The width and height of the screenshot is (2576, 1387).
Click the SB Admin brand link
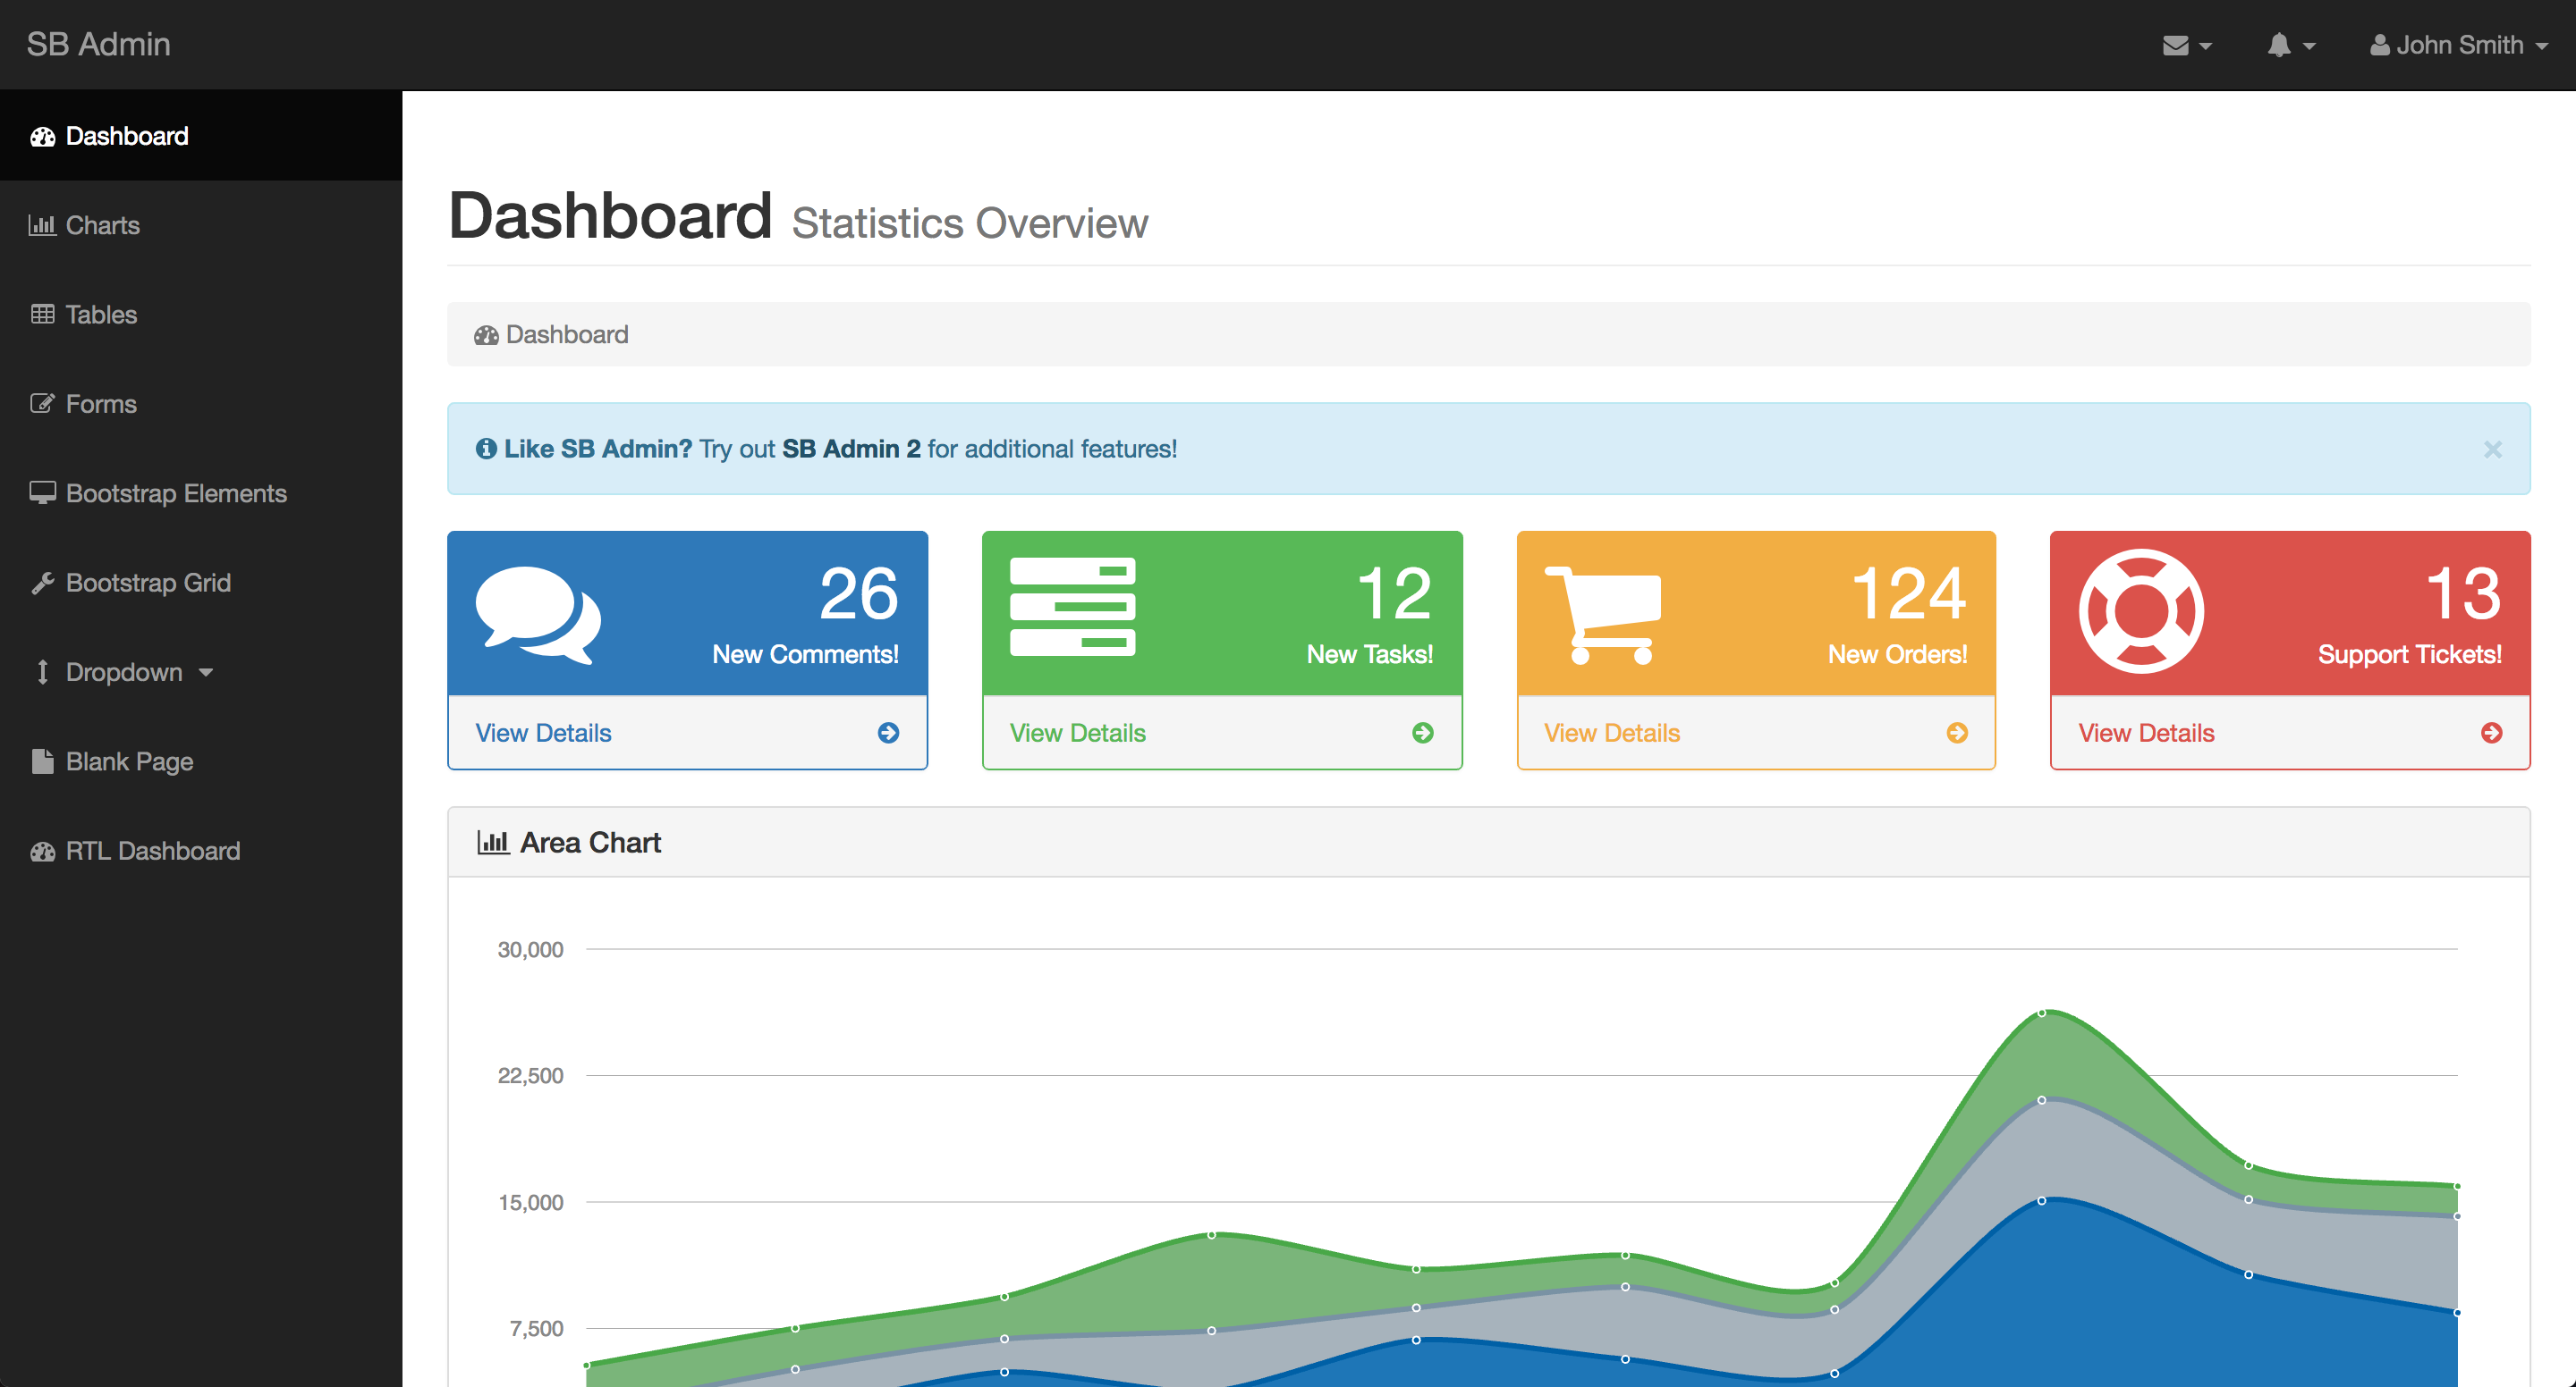pyautogui.click(x=98, y=44)
